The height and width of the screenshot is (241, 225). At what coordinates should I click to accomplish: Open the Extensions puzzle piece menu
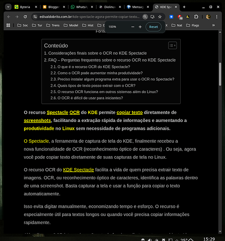tap(196, 17)
